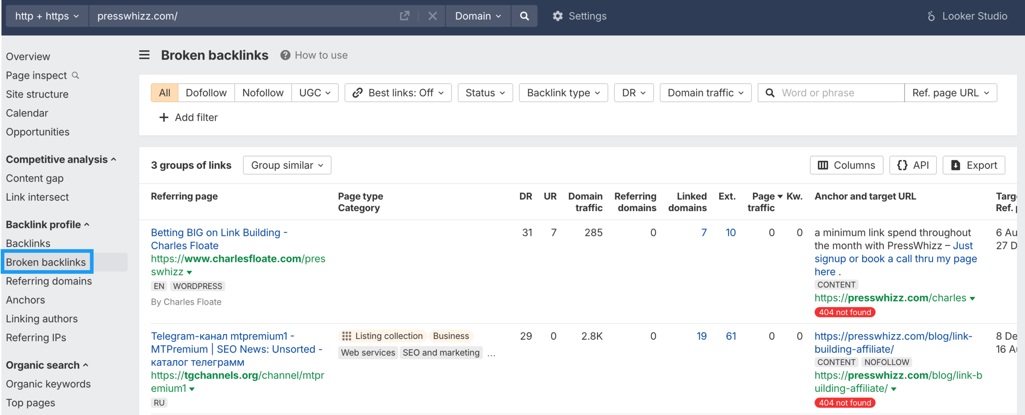Open Site structure from the sidebar
This screenshot has height=415, width=1025.
click(37, 94)
